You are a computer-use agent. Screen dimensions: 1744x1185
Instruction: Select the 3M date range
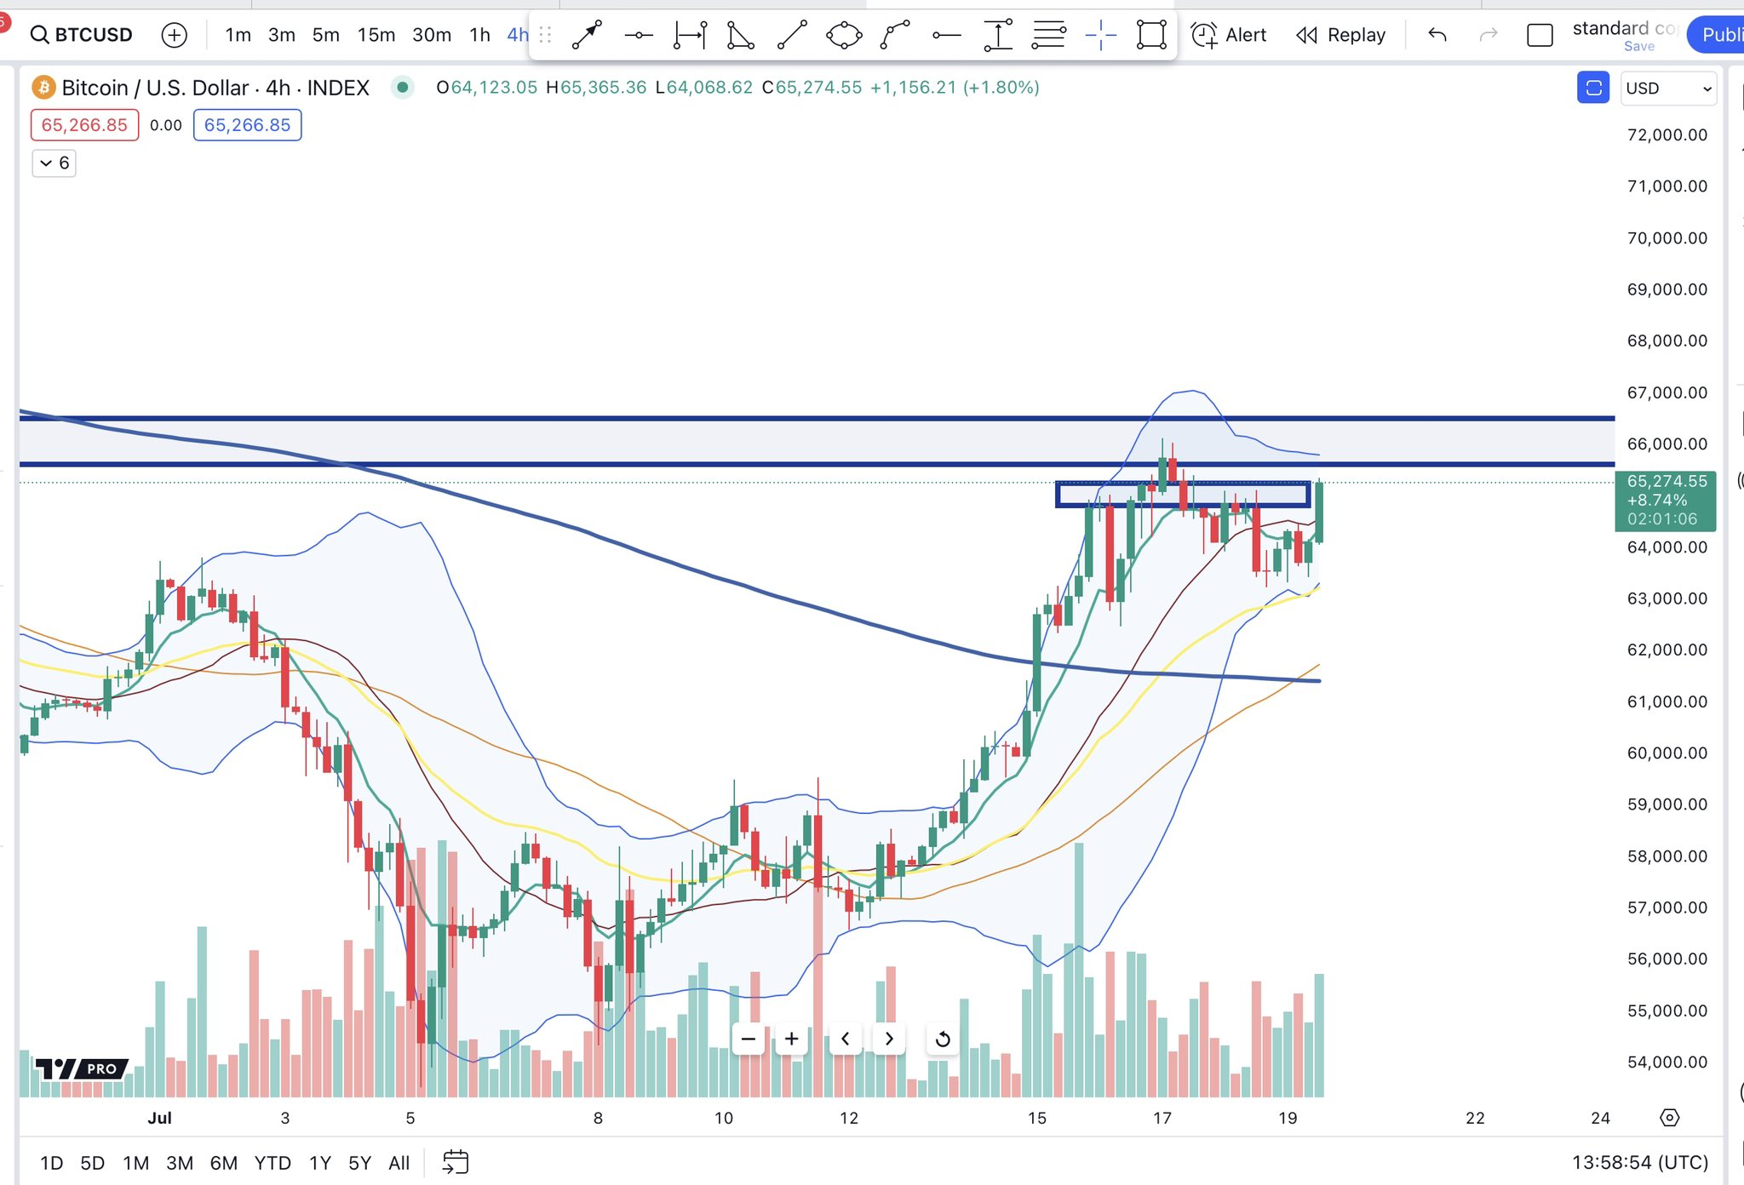point(179,1163)
